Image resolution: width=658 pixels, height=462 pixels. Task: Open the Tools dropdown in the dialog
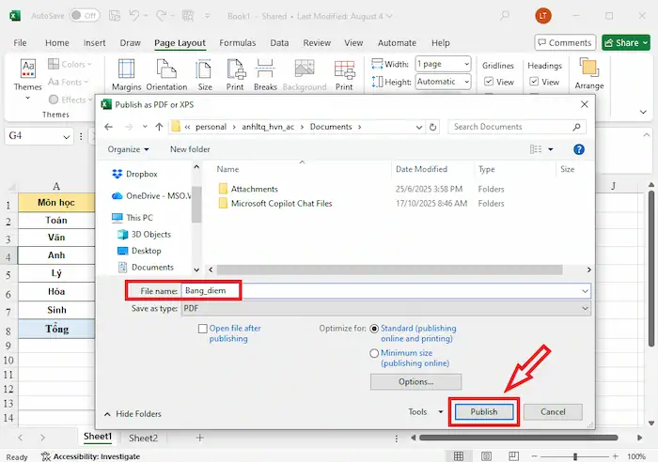click(x=425, y=411)
